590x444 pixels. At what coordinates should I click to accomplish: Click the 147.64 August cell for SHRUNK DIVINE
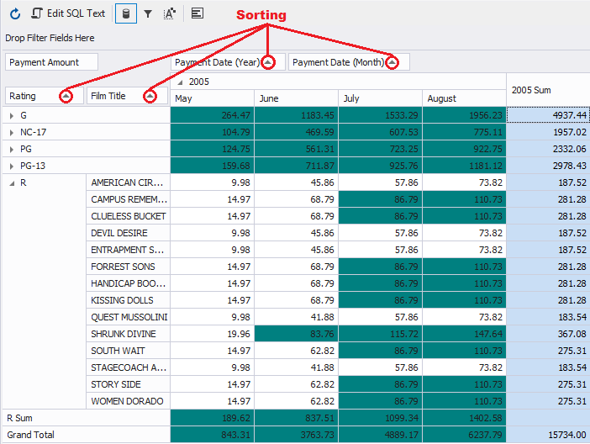[464, 334]
